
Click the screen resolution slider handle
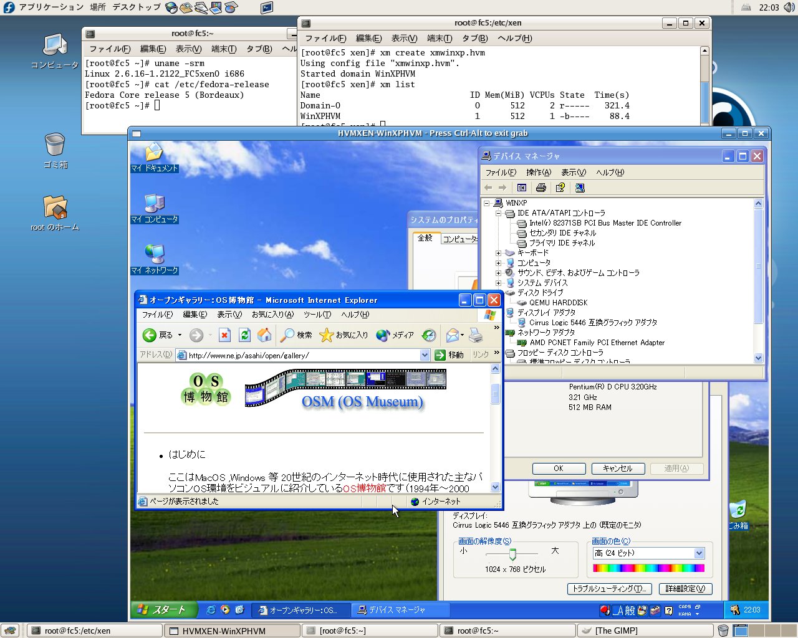pyautogui.click(x=512, y=554)
